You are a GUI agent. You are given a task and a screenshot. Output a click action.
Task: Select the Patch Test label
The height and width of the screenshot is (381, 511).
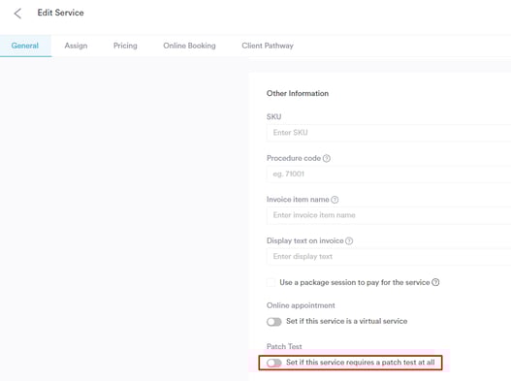click(x=284, y=346)
